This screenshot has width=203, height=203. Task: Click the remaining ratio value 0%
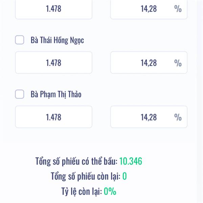click(x=110, y=191)
